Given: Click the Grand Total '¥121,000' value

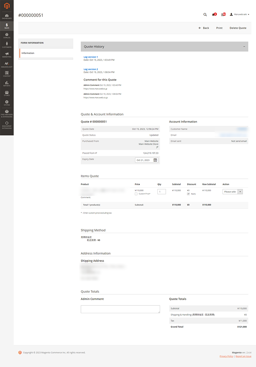Looking at the screenshot, I should pos(242,327).
